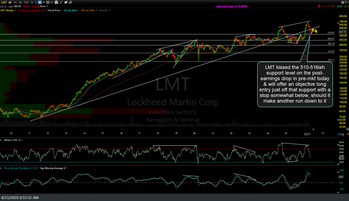This screenshot has height=201, width=349.
Task: Select the 1m timeframe
Action: tap(15, 2)
